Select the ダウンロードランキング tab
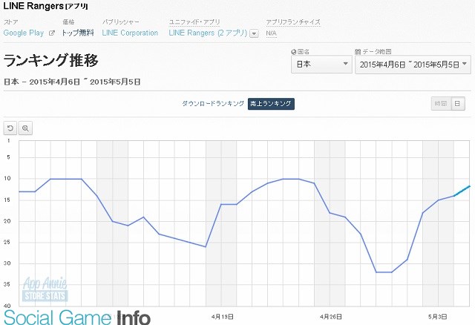Viewport: 475px width, 325px height. [213, 104]
